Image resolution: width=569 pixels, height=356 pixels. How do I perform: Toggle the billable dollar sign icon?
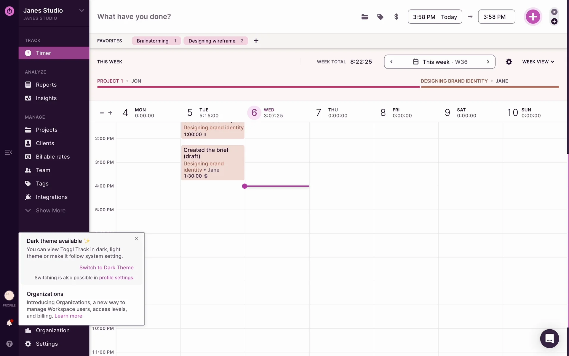pyautogui.click(x=396, y=17)
